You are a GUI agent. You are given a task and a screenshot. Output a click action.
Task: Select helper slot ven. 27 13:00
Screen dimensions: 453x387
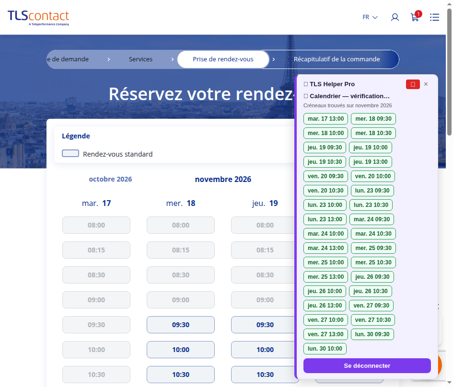point(325,334)
